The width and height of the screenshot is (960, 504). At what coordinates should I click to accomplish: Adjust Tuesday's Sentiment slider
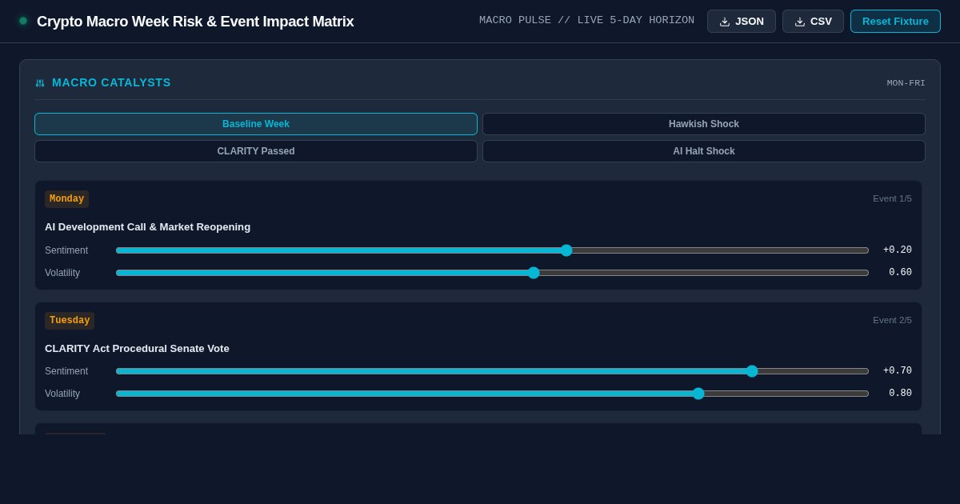pos(492,371)
